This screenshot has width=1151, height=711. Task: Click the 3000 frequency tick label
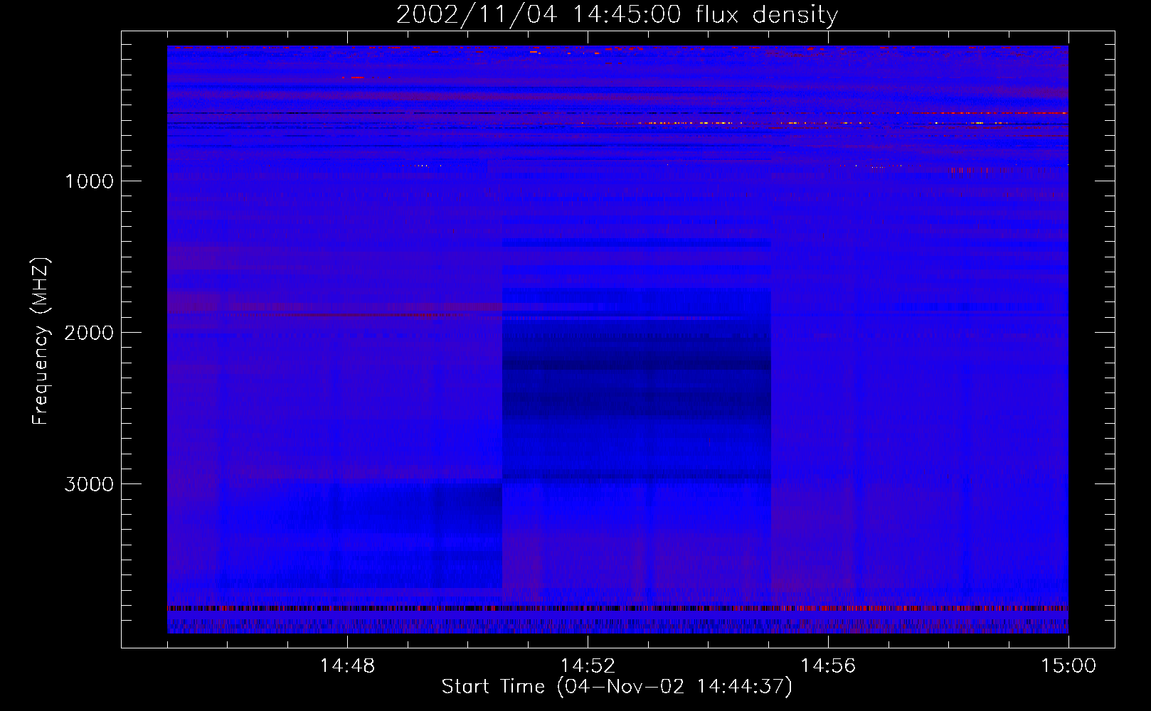[x=89, y=484]
